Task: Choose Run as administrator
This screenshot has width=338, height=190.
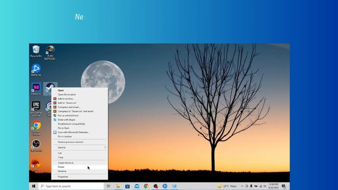Action: point(79,116)
